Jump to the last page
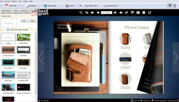This screenshot has width=179, height=102. point(121,13)
